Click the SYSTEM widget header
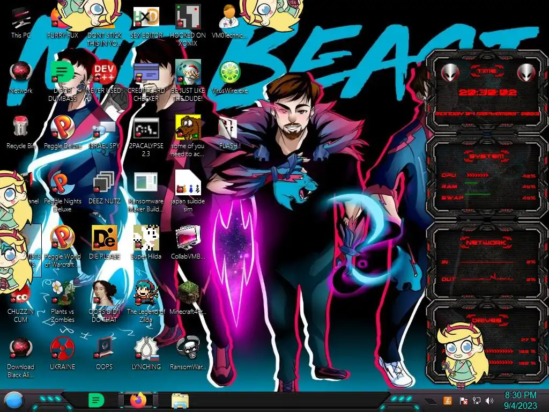This screenshot has height=412, width=549. [487, 156]
